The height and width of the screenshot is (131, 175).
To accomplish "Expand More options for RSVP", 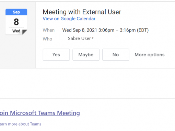I will [x=150, y=55].
